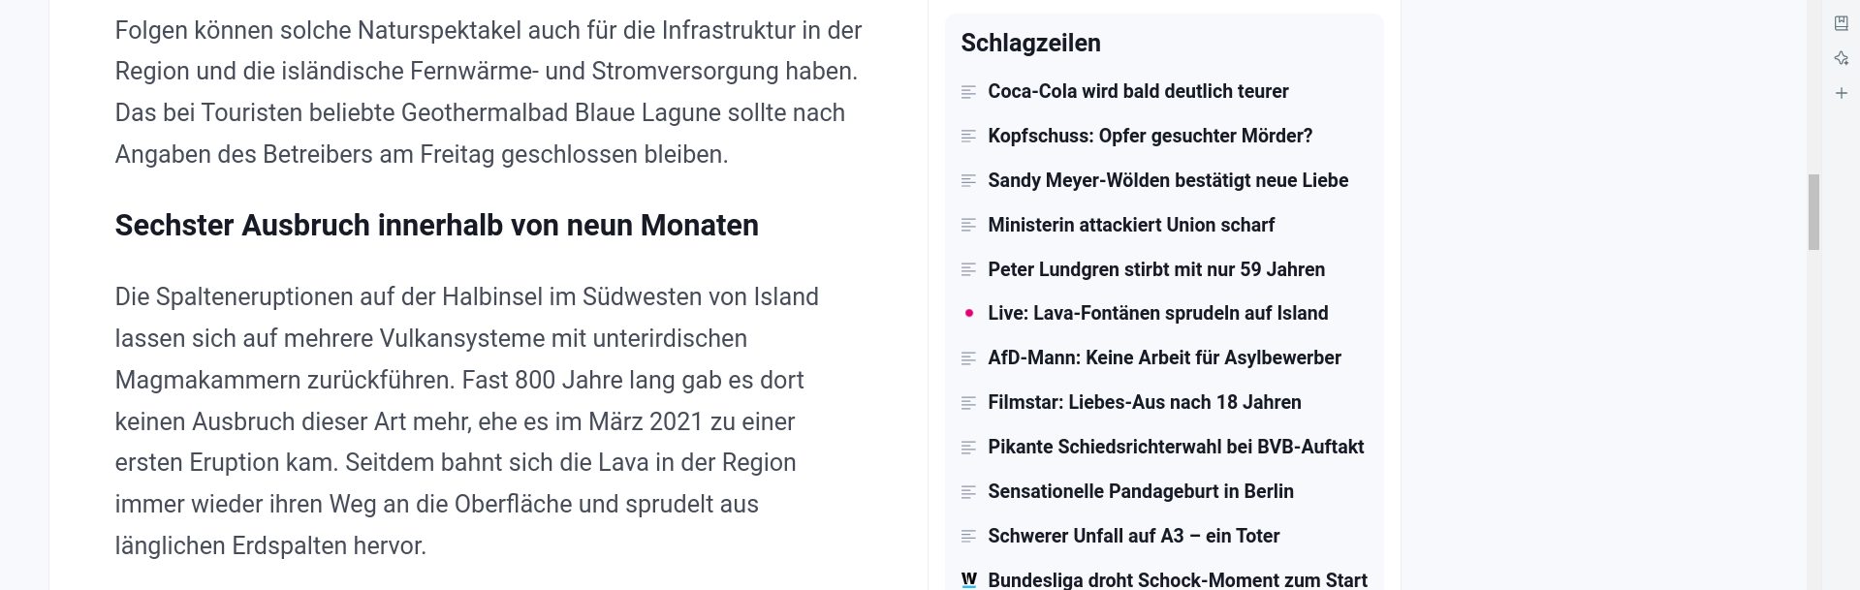1860x590 pixels.
Task: Click the AI sparkle icon in sidebar
Action: click(1842, 58)
